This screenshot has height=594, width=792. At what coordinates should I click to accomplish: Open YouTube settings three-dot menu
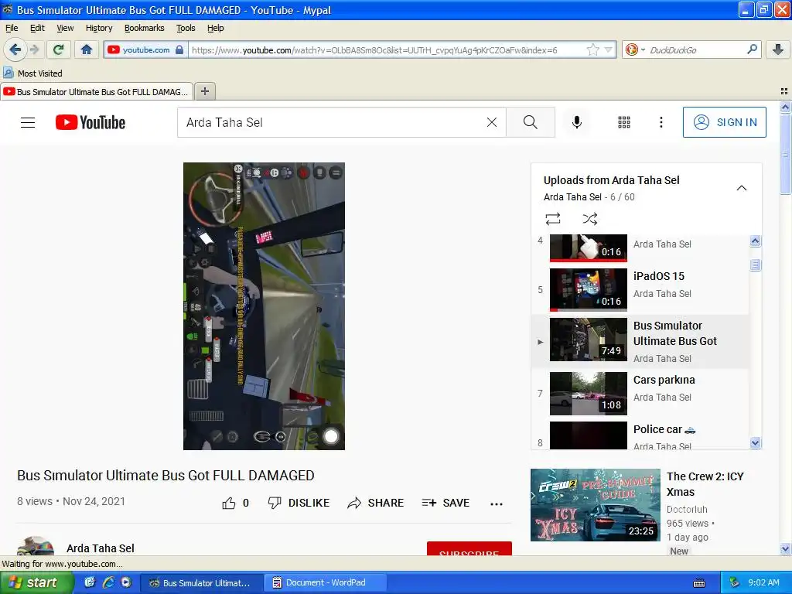click(661, 122)
